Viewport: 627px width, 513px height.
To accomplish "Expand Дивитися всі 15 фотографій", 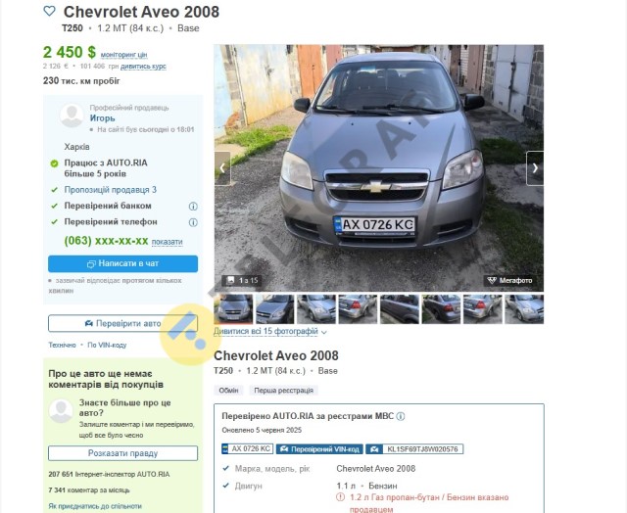I will click(x=270, y=331).
